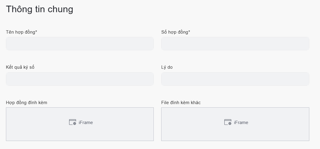Place cursor in the Lý do field
The image size is (320, 149).
point(235,79)
